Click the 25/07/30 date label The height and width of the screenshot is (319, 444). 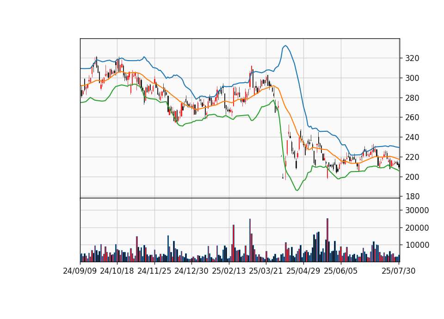tap(399, 271)
